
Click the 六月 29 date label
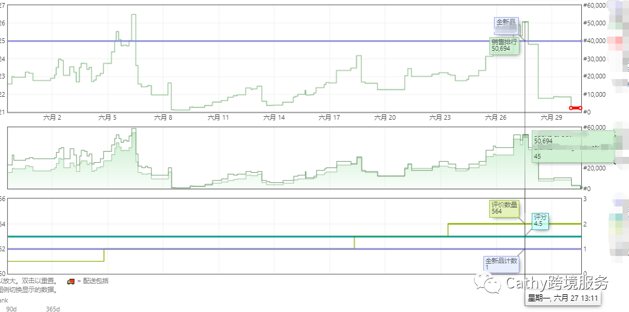(551, 117)
